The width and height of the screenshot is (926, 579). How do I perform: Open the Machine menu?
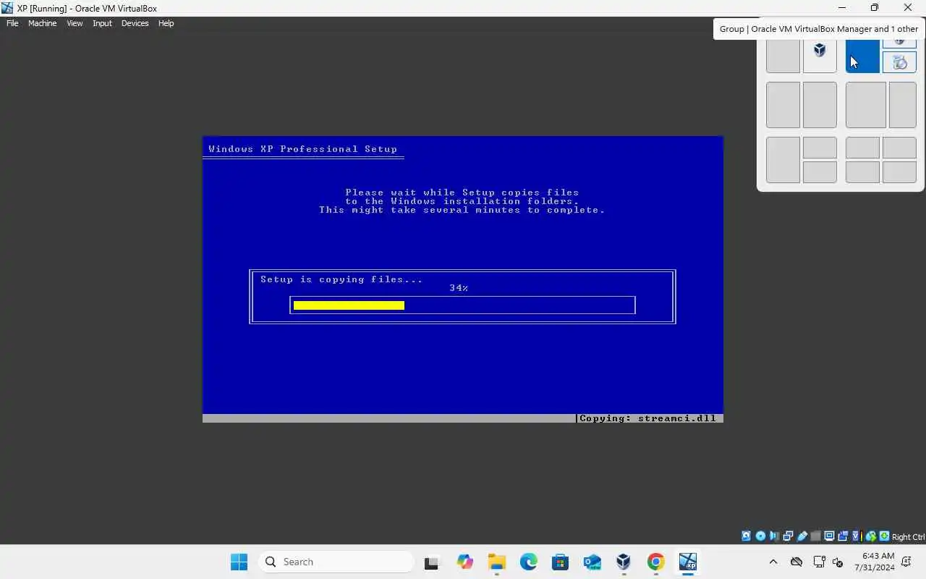[42, 23]
